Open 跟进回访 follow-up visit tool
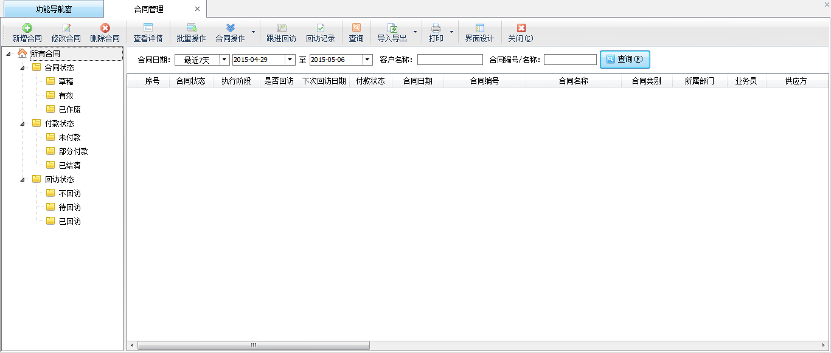 pos(281,28)
